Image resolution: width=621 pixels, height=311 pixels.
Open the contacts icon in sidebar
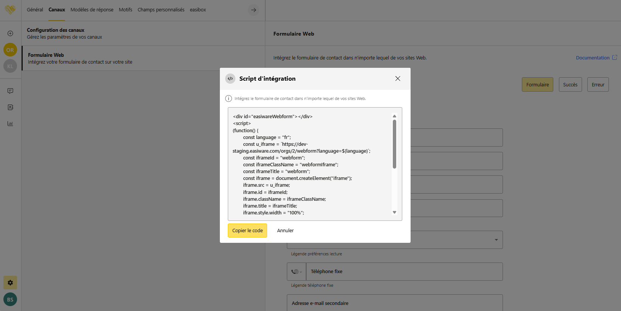click(10, 107)
